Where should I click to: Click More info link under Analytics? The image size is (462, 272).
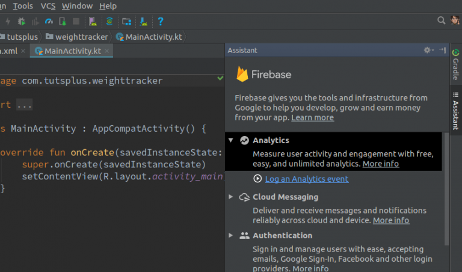381,164
